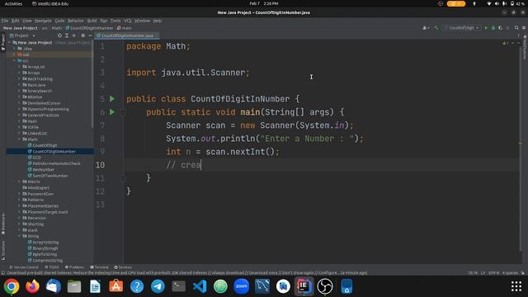Show applications grid in the dock
This screenshot has height=297, width=528.
[516, 286]
